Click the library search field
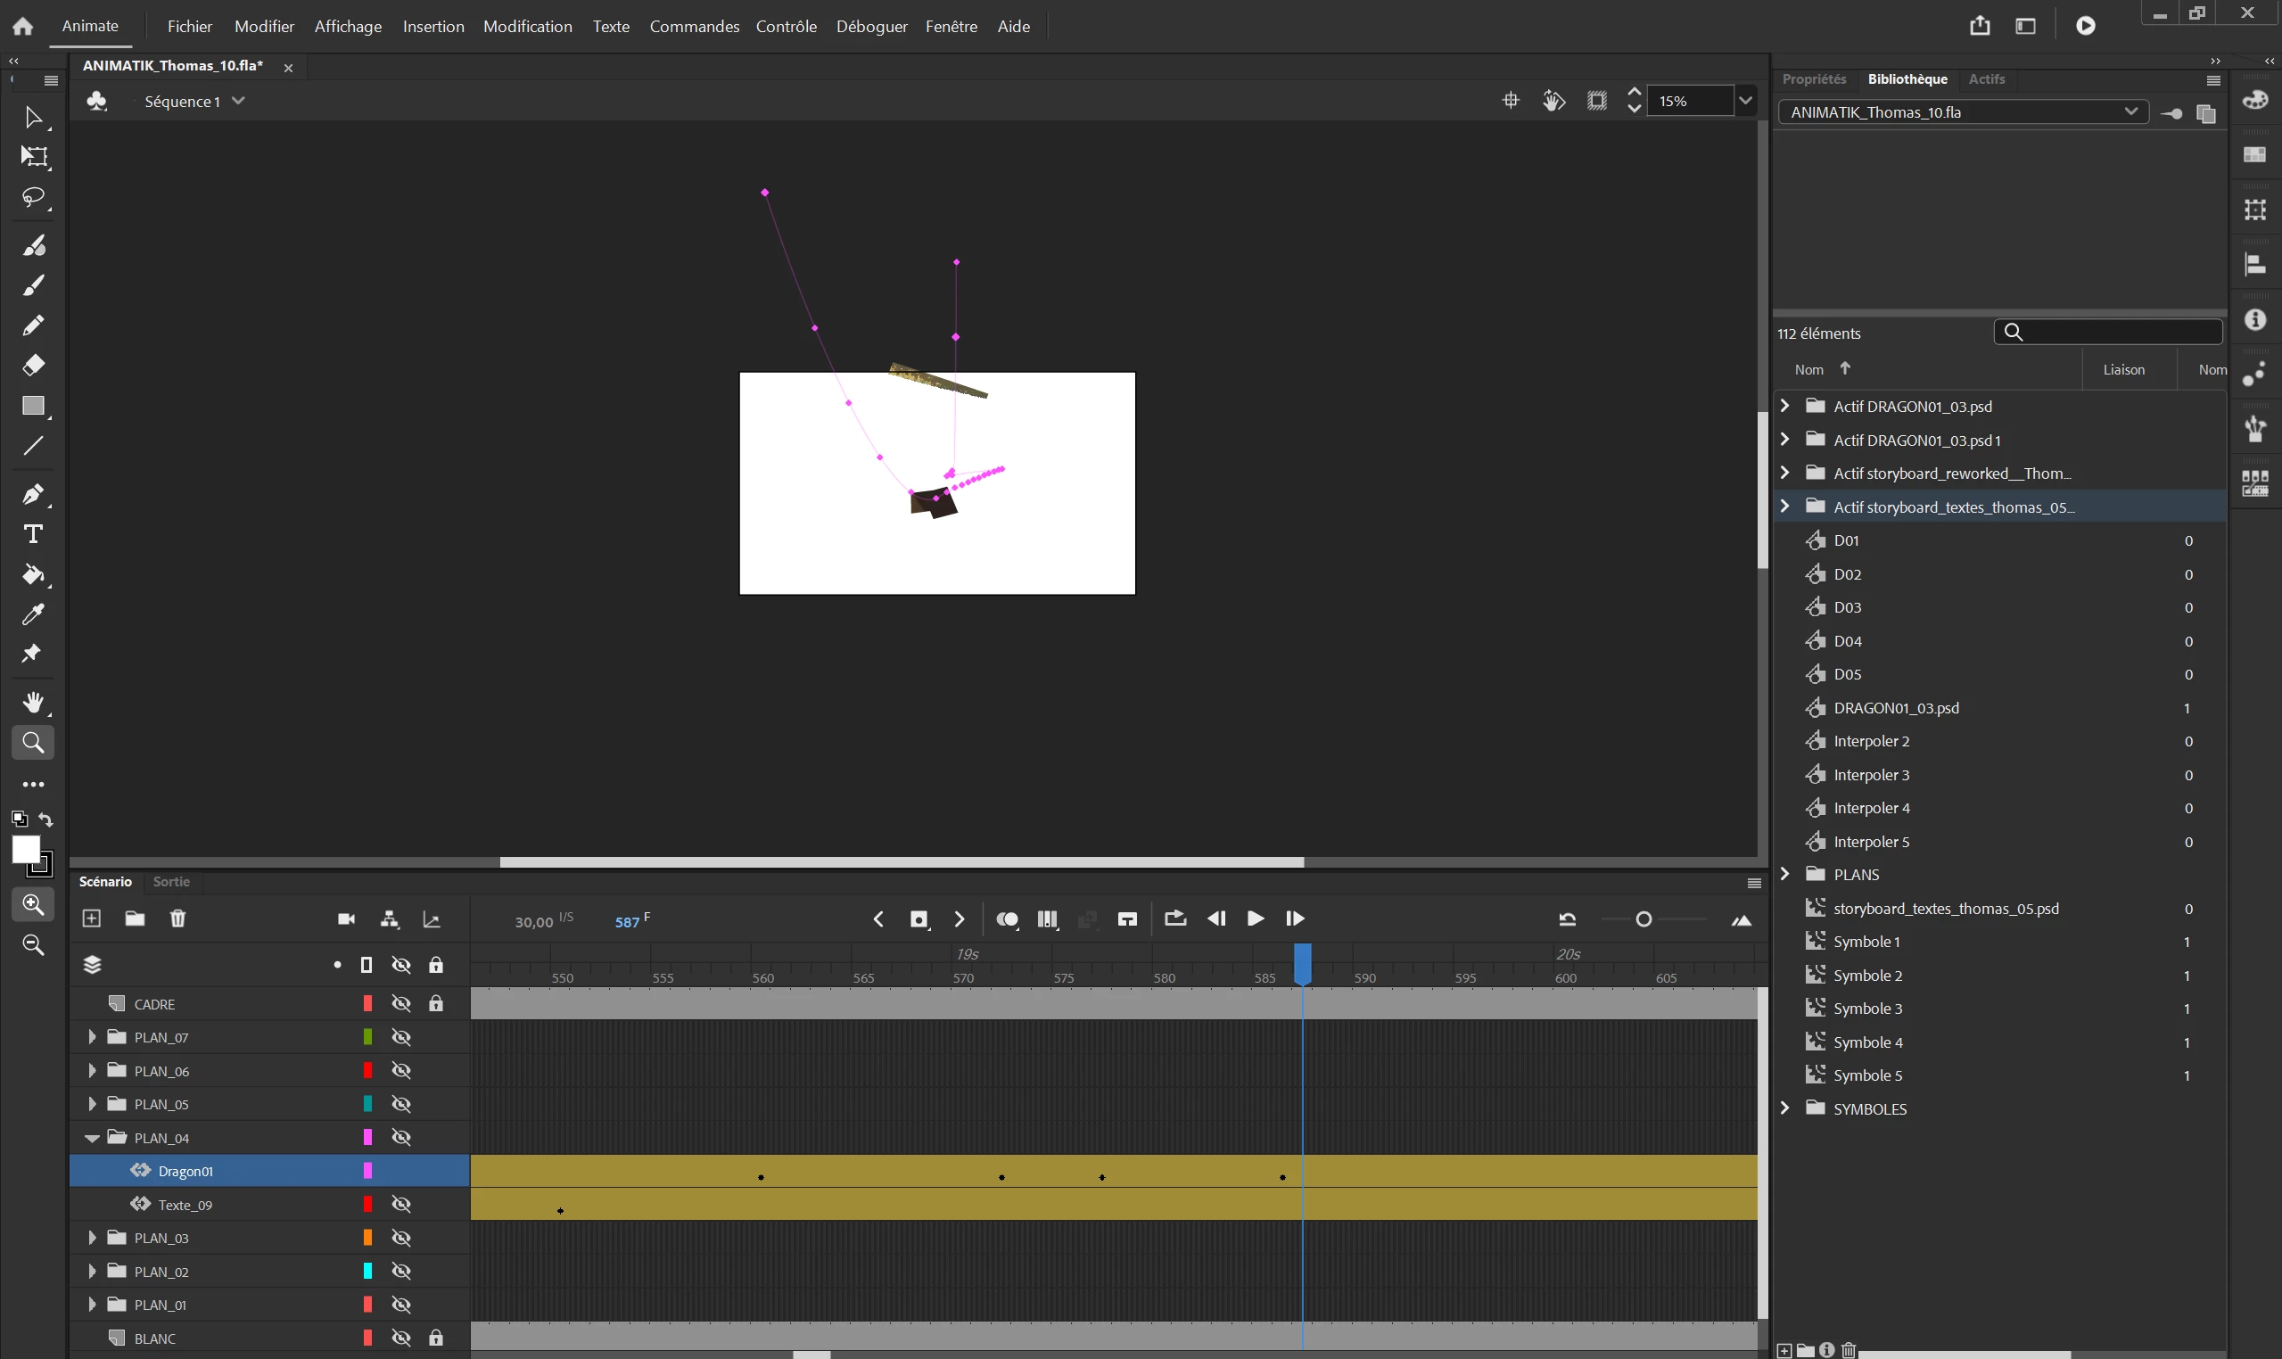 (2117, 333)
